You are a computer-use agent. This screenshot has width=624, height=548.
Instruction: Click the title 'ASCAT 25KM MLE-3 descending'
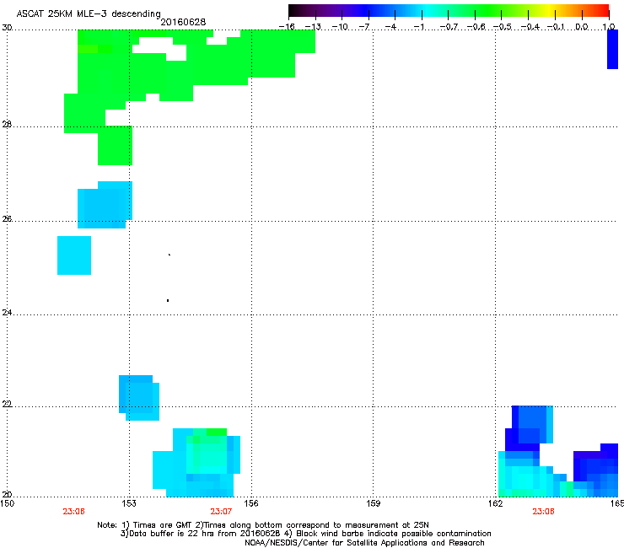coord(89,13)
